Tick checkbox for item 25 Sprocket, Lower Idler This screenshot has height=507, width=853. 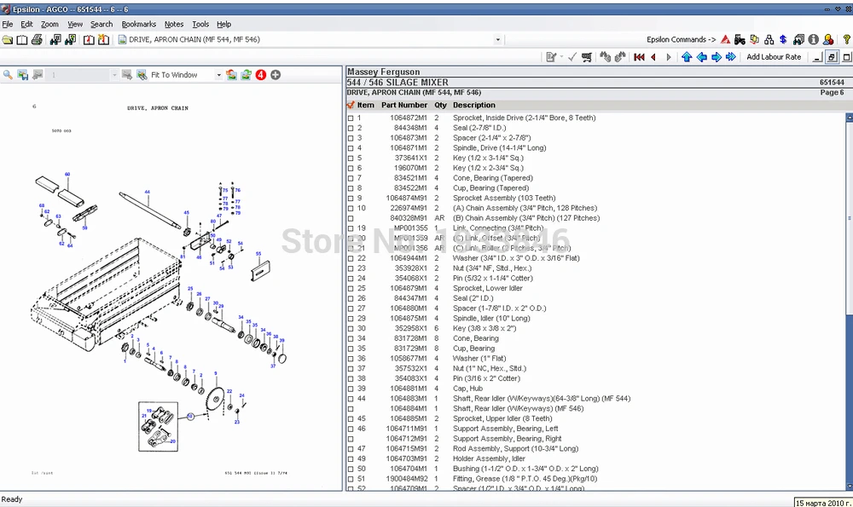pos(351,289)
